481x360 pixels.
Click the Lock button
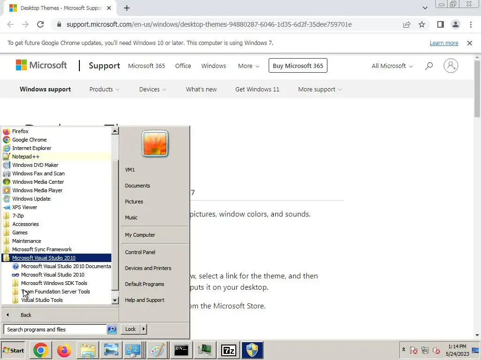click(x=131, y=329)
